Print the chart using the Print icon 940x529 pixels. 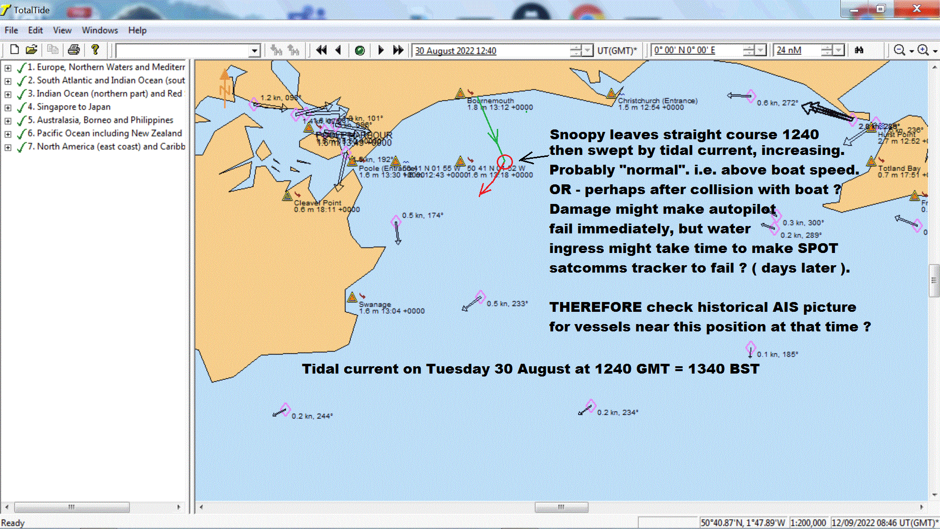coord(74,50)
